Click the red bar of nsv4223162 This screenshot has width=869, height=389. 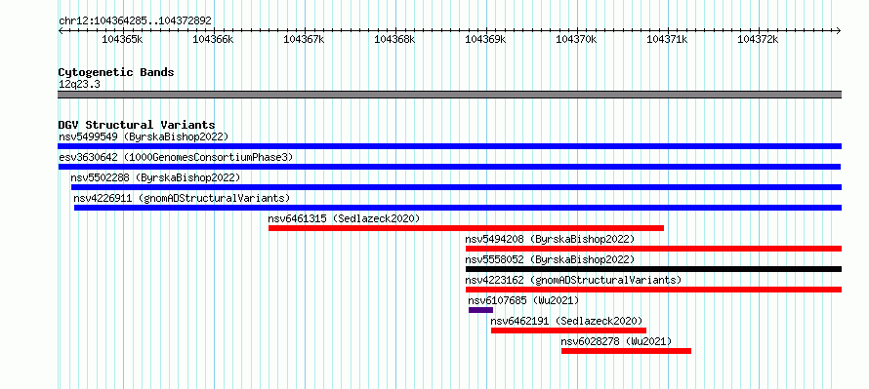(653, 290)
